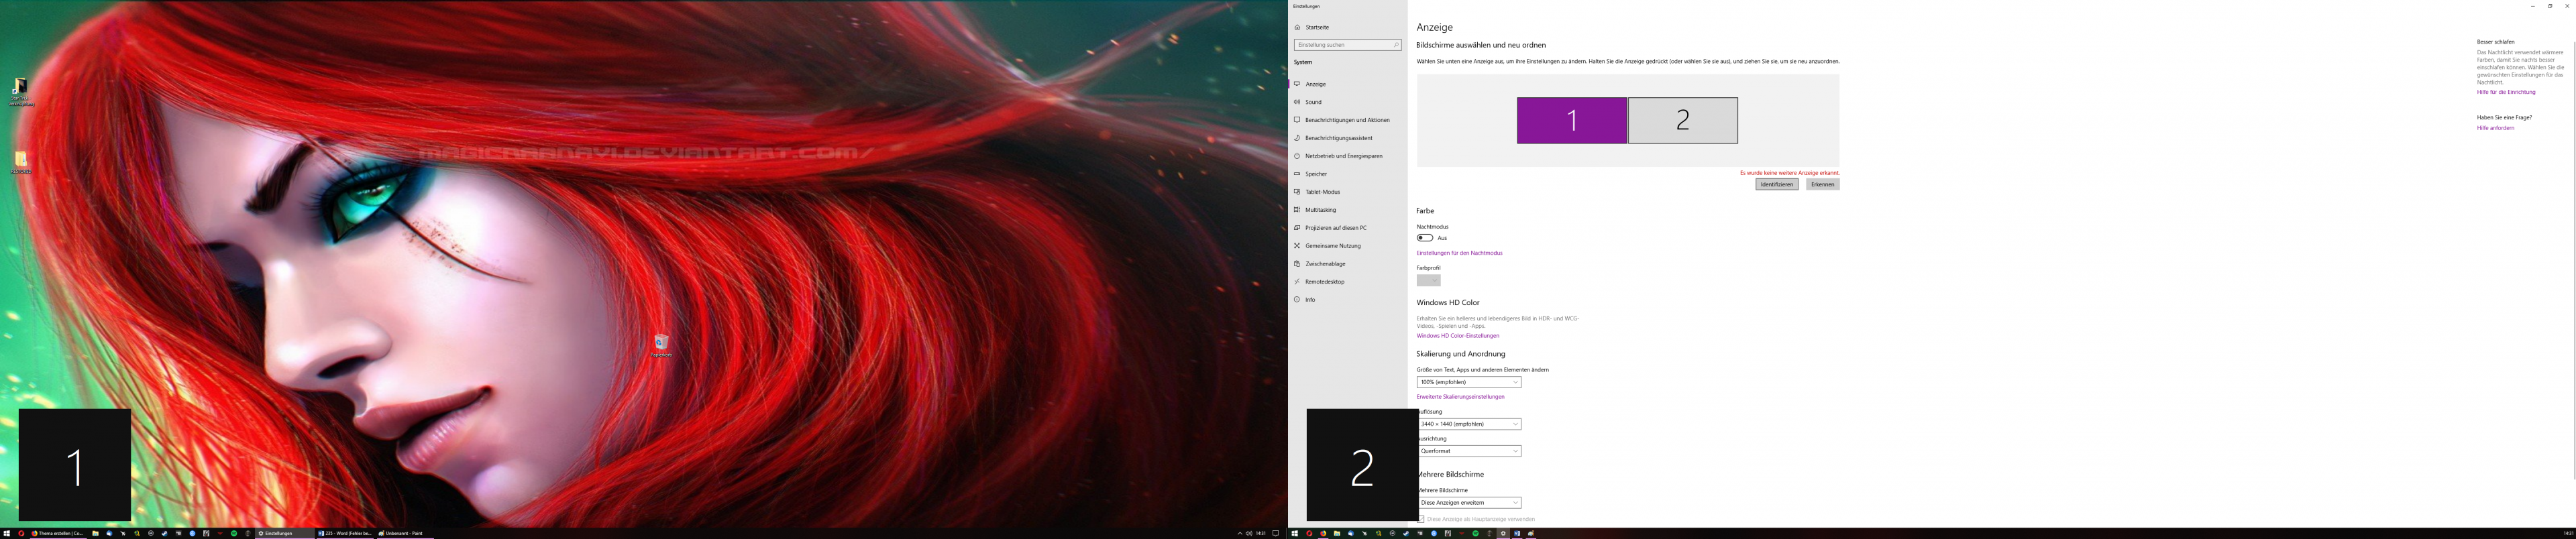This screenshot has height=539, width=2576.
Task: Open Benachrichtigungen und Aktionen settings
Action: [1347, 120]
